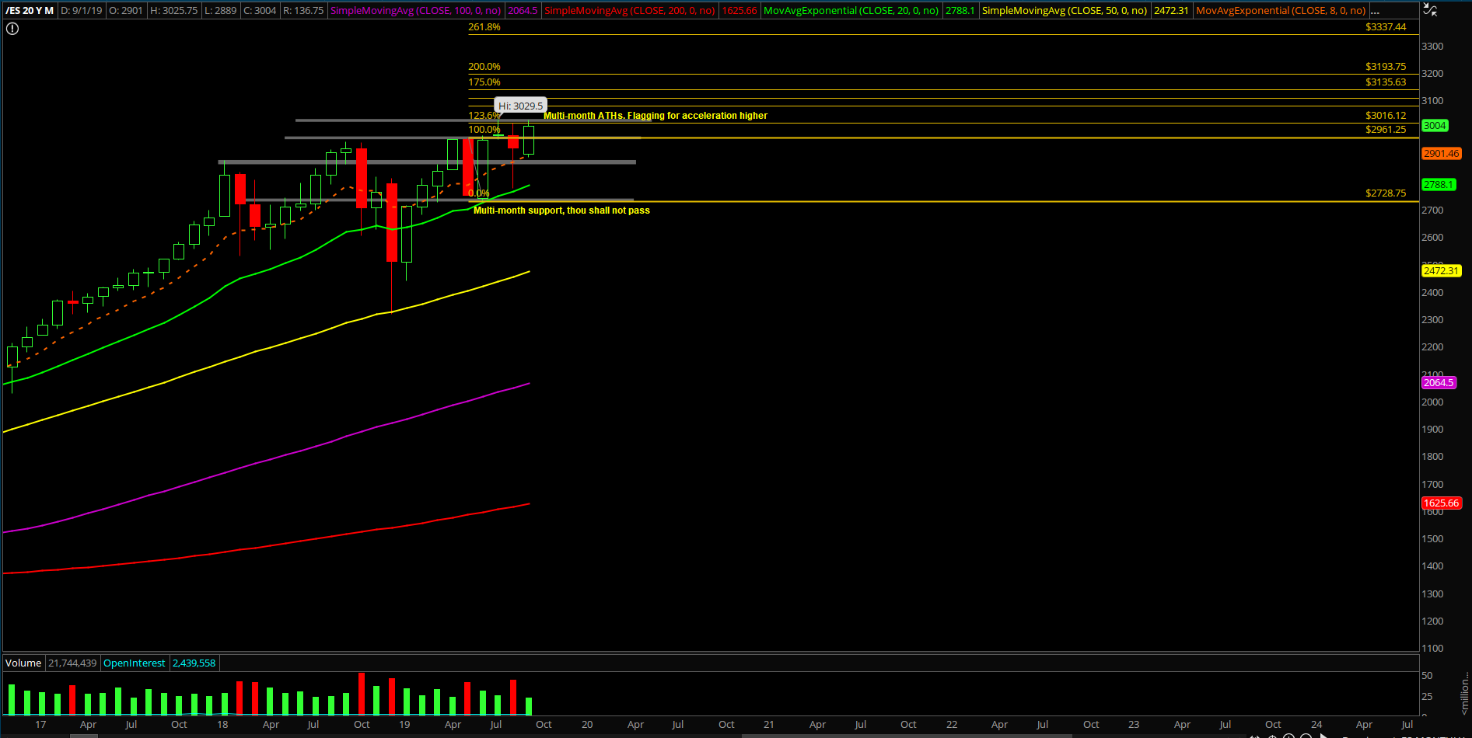
Task: Click the magenta 2064.5 price axis bubble
Action: tap(1439, 383)
